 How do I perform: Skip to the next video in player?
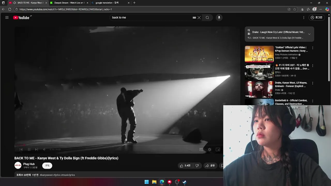[36, 149]
